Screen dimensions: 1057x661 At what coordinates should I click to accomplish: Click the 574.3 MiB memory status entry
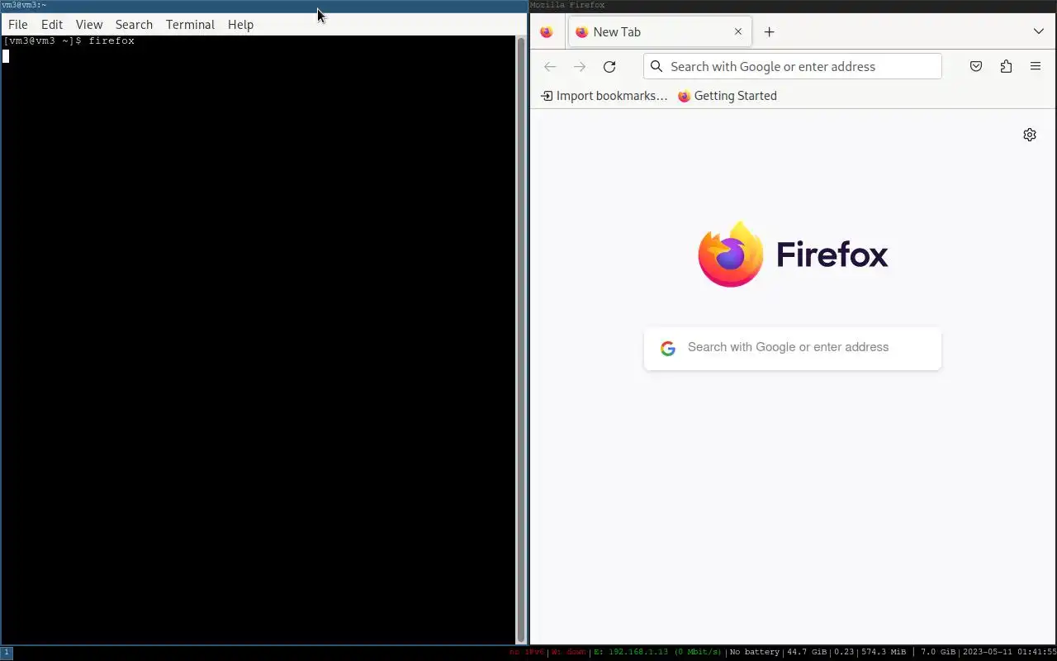point(884,652)
